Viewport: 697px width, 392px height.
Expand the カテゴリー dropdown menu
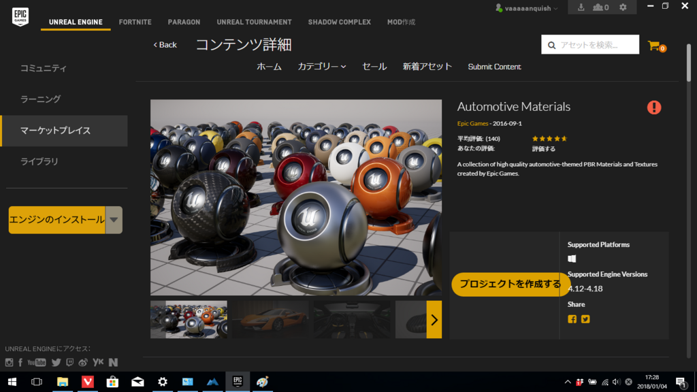[322, 67]
